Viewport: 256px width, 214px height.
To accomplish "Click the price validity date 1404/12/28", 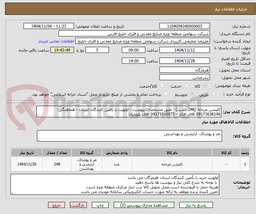I will pos(184,61).
